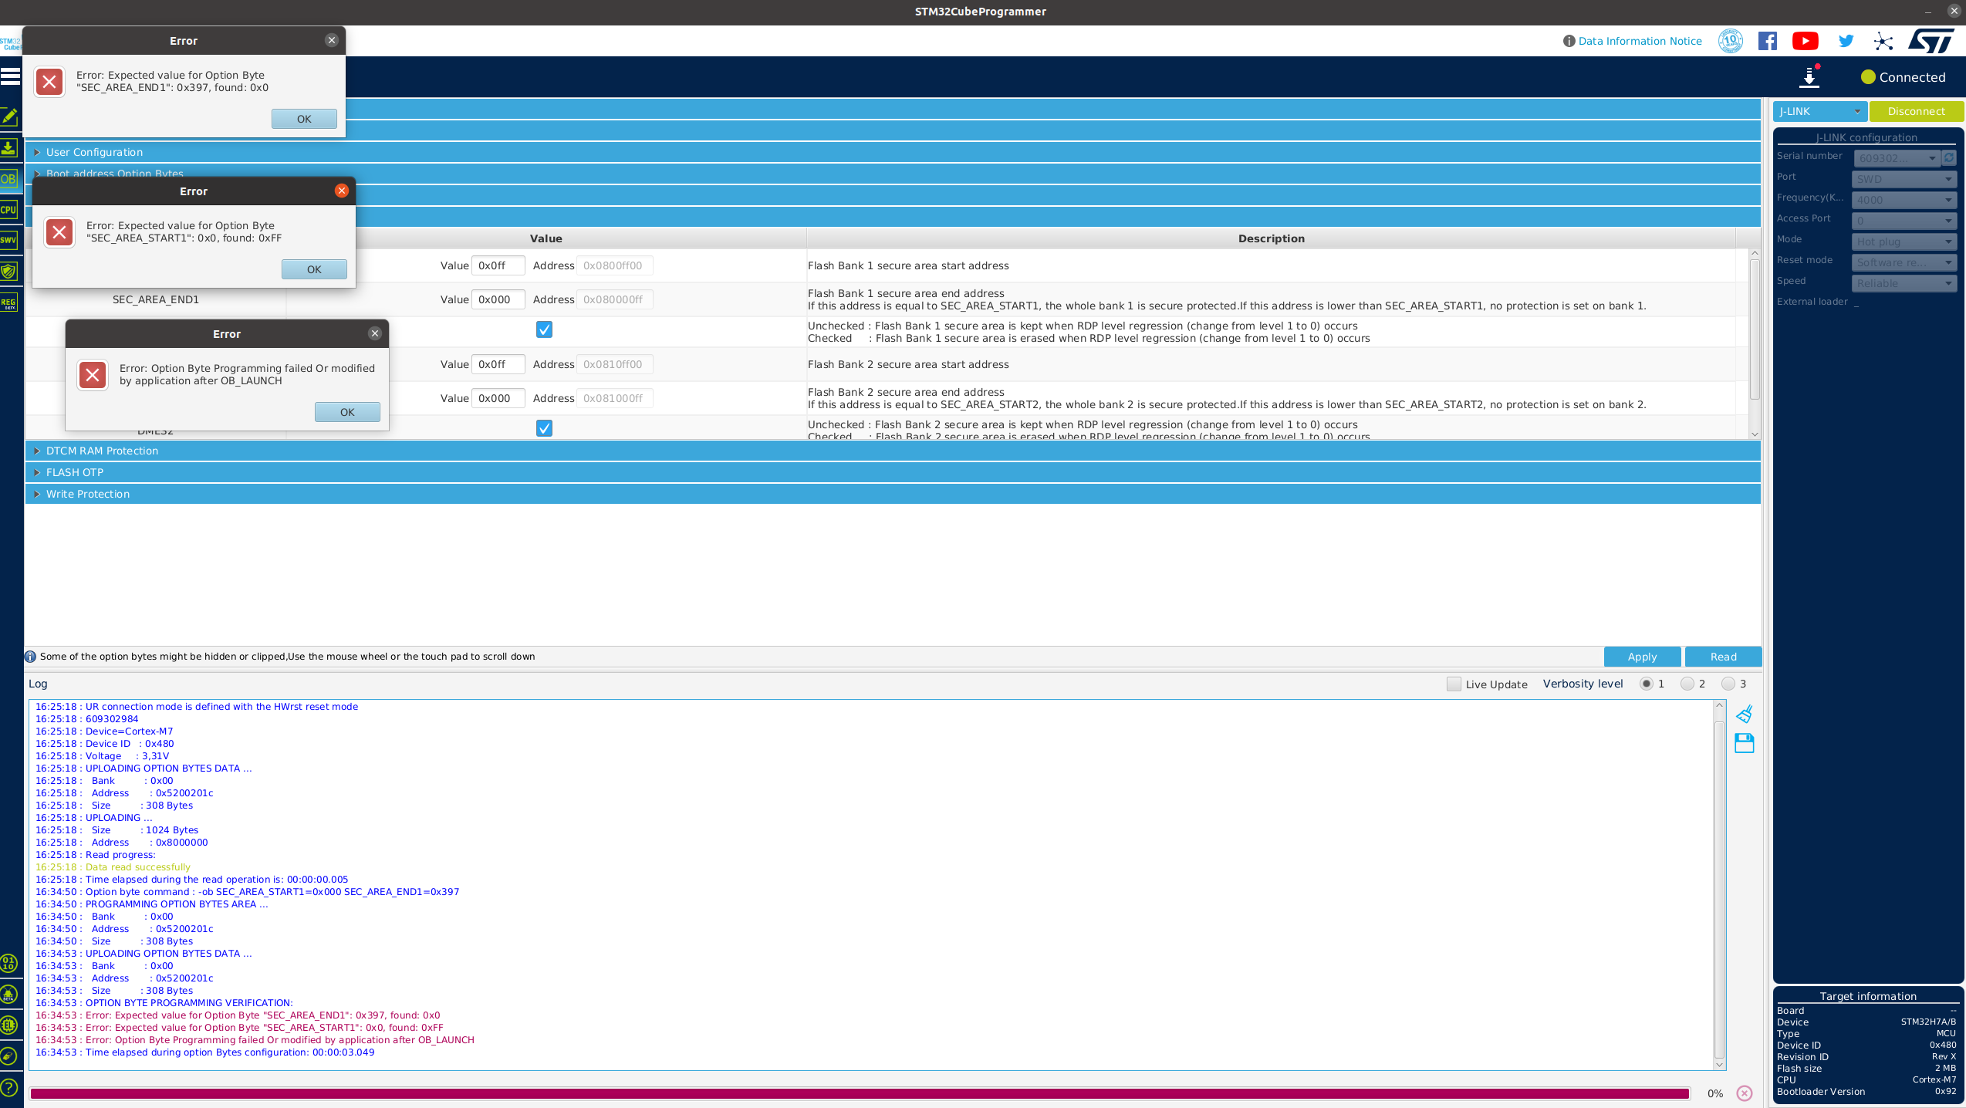Click the Disconnect button
The height and width of the screenshot is (1108, 1966).
click(x=1917, y=111)
